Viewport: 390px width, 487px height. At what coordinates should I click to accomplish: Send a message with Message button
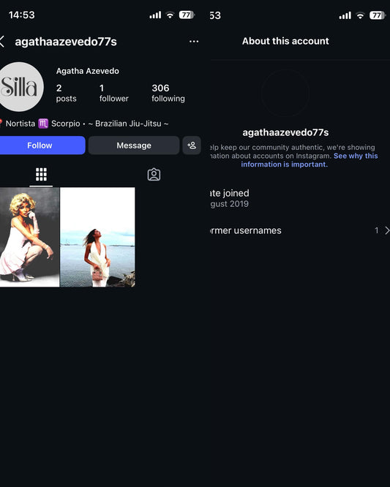tap(134, 145)
